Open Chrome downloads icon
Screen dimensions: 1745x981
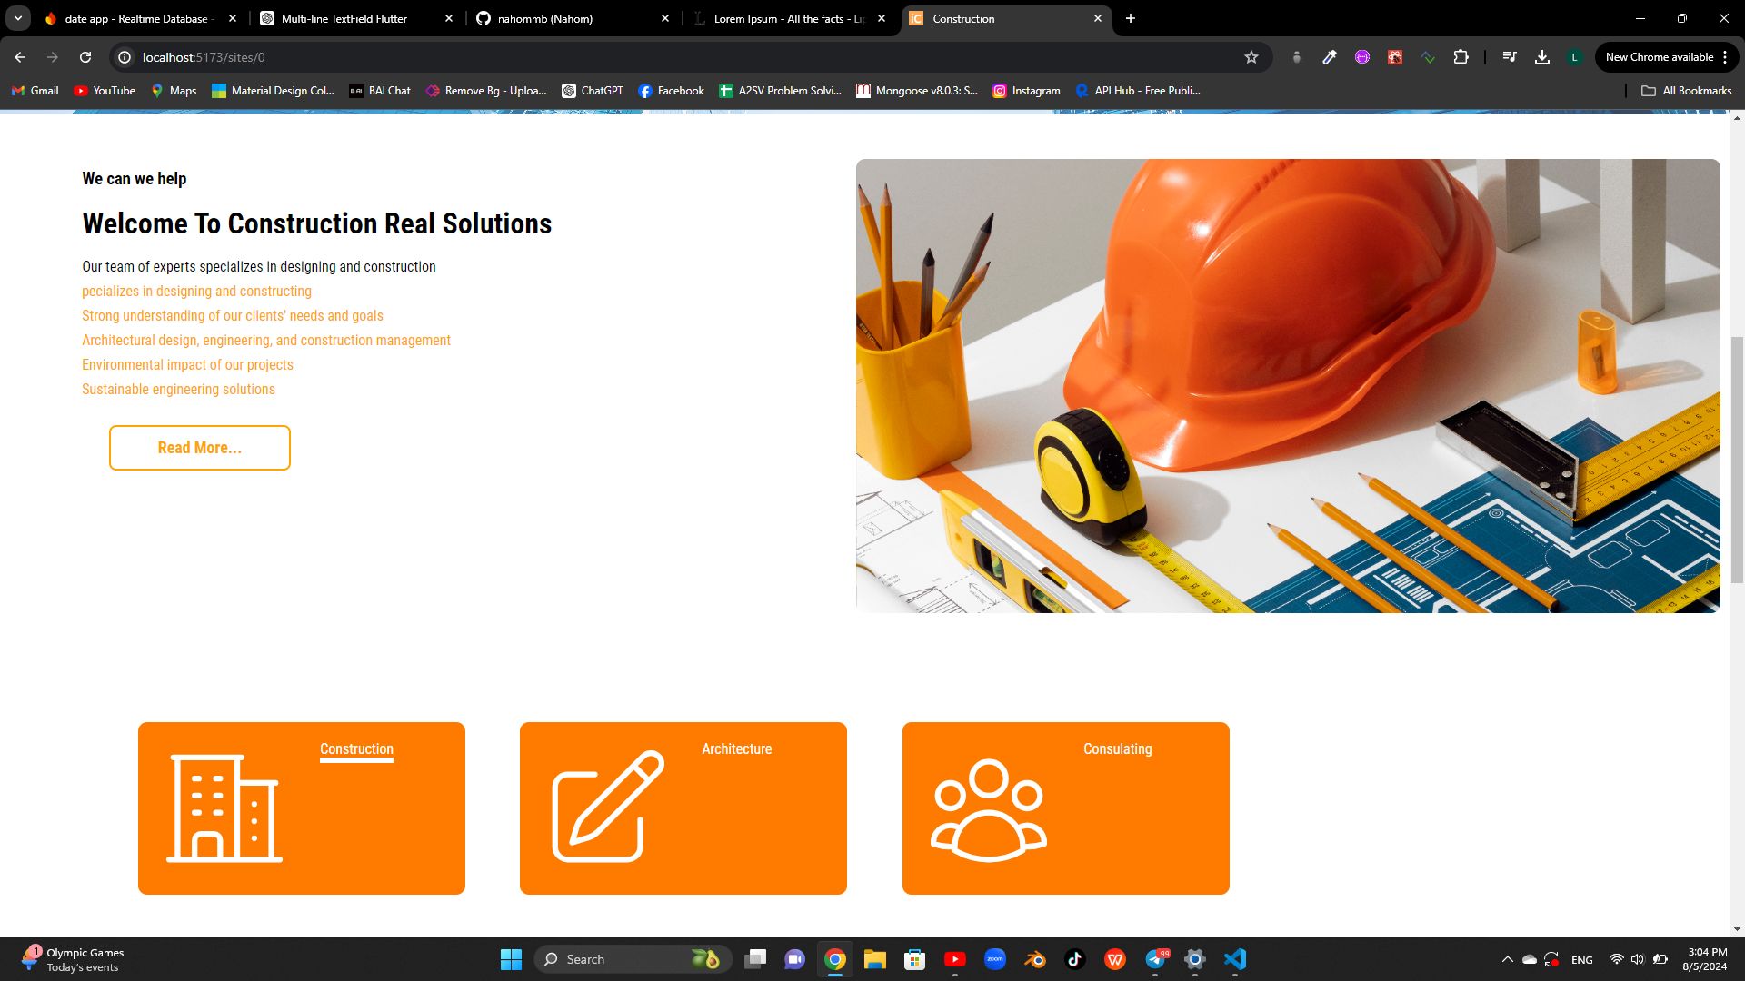1542,57
